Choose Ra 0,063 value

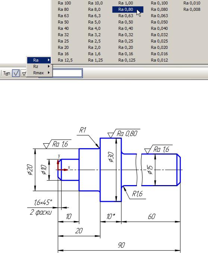(159, 16)
